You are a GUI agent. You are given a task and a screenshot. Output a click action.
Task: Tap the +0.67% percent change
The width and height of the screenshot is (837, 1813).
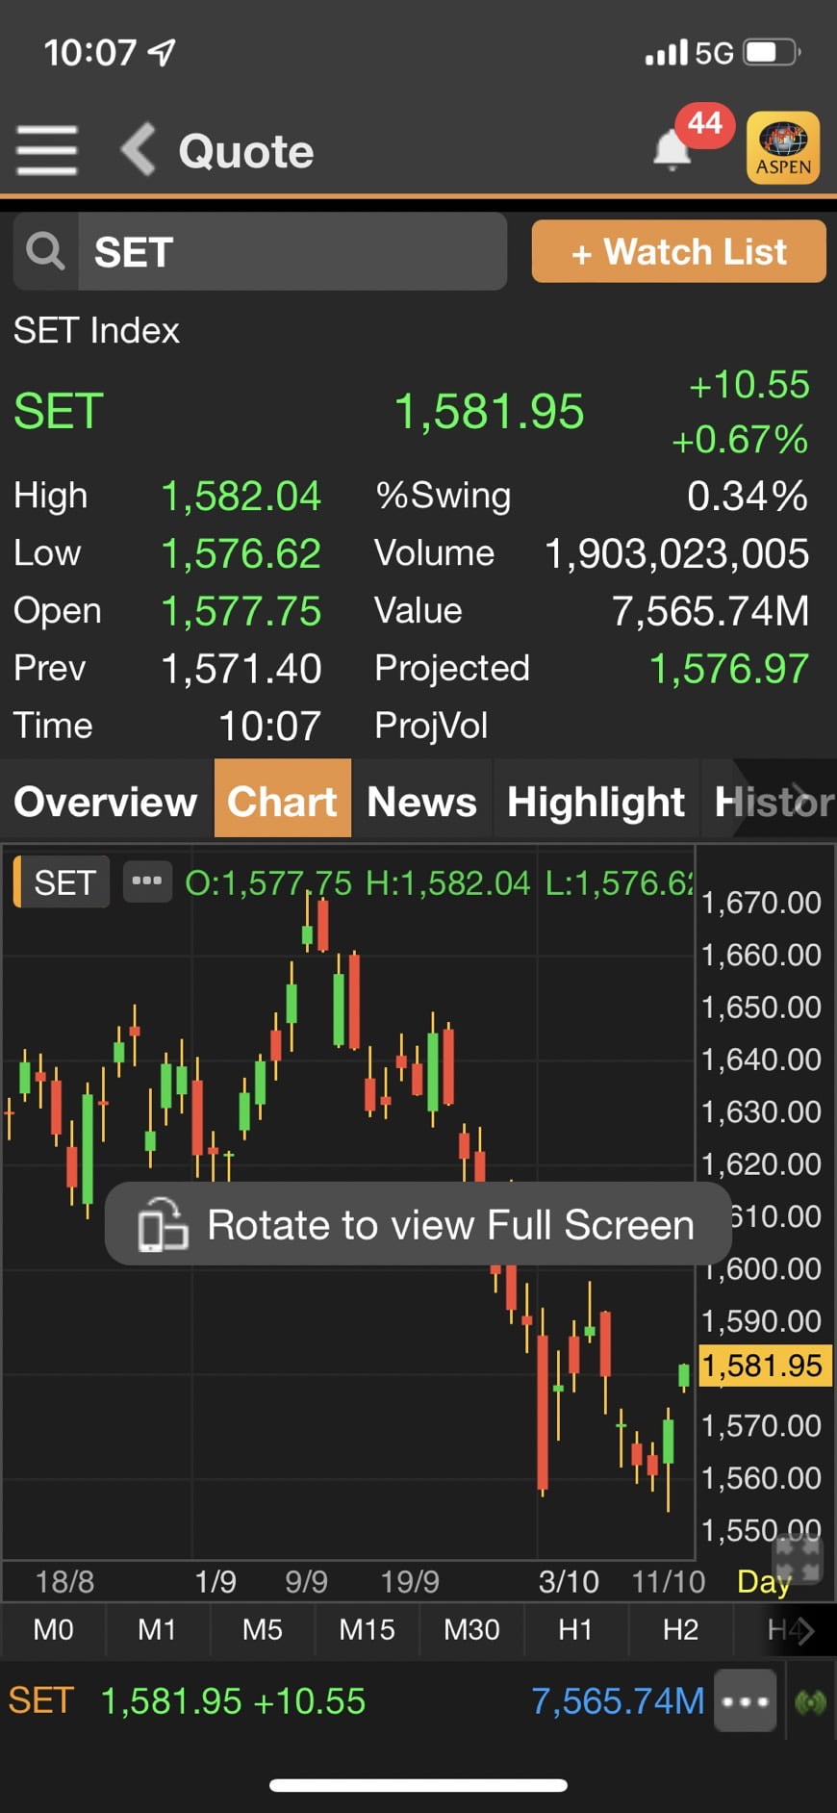pyautogui.click(x=740, y=440)
